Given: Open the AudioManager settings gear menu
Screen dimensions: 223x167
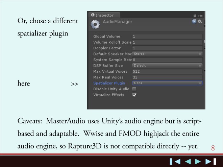Looking at the screenshot, I should 200,22.
